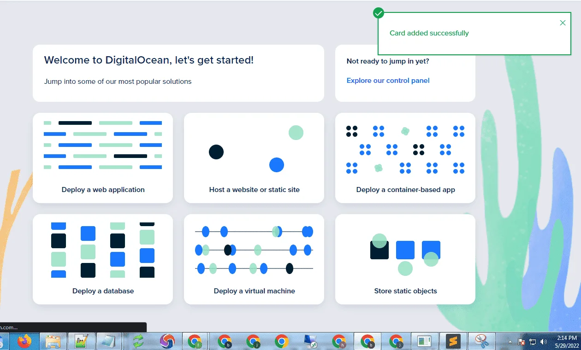Viewport: 581px width, 350px height.
Task: Open the 'Deploy a container-based app' card
Action: [x=405, y=158]
